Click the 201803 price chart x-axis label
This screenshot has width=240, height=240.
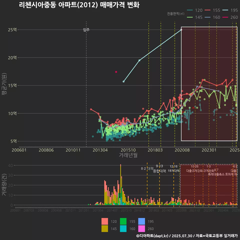[x=155, y=150]
